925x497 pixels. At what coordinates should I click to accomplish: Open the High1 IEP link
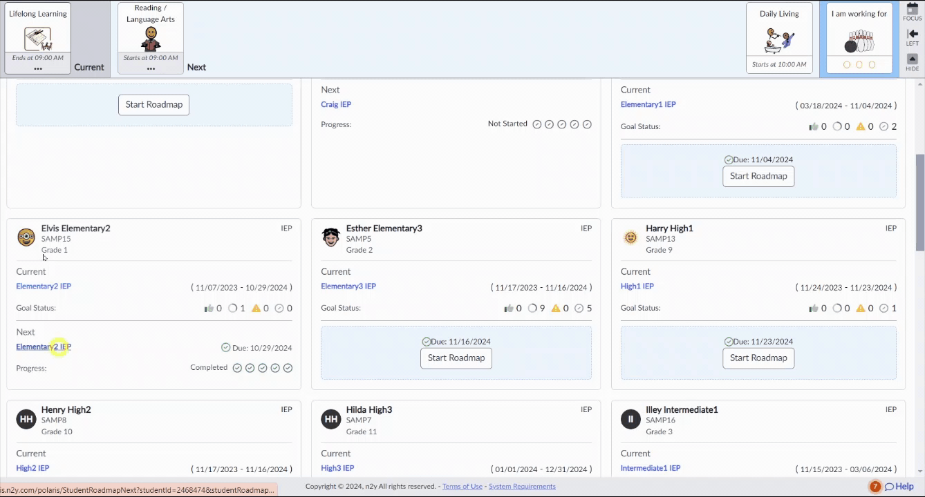[x=637, y=286]
